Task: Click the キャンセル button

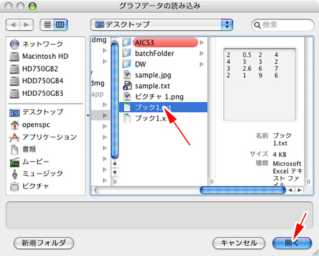Action: click(x=239, y=243)
